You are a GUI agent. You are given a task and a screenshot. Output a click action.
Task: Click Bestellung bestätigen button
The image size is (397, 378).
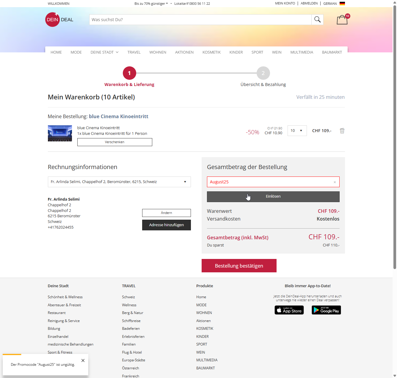pyautogui.click(x=239, y=266)
